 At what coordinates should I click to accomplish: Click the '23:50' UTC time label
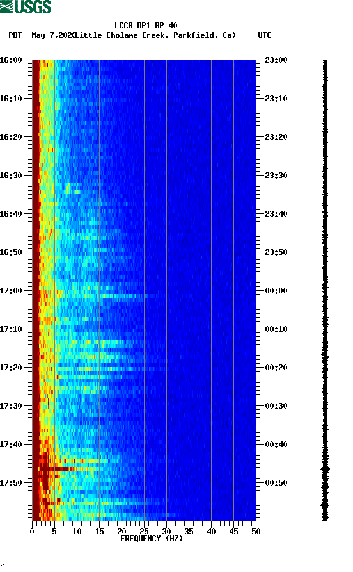click(x=276, y=252)
